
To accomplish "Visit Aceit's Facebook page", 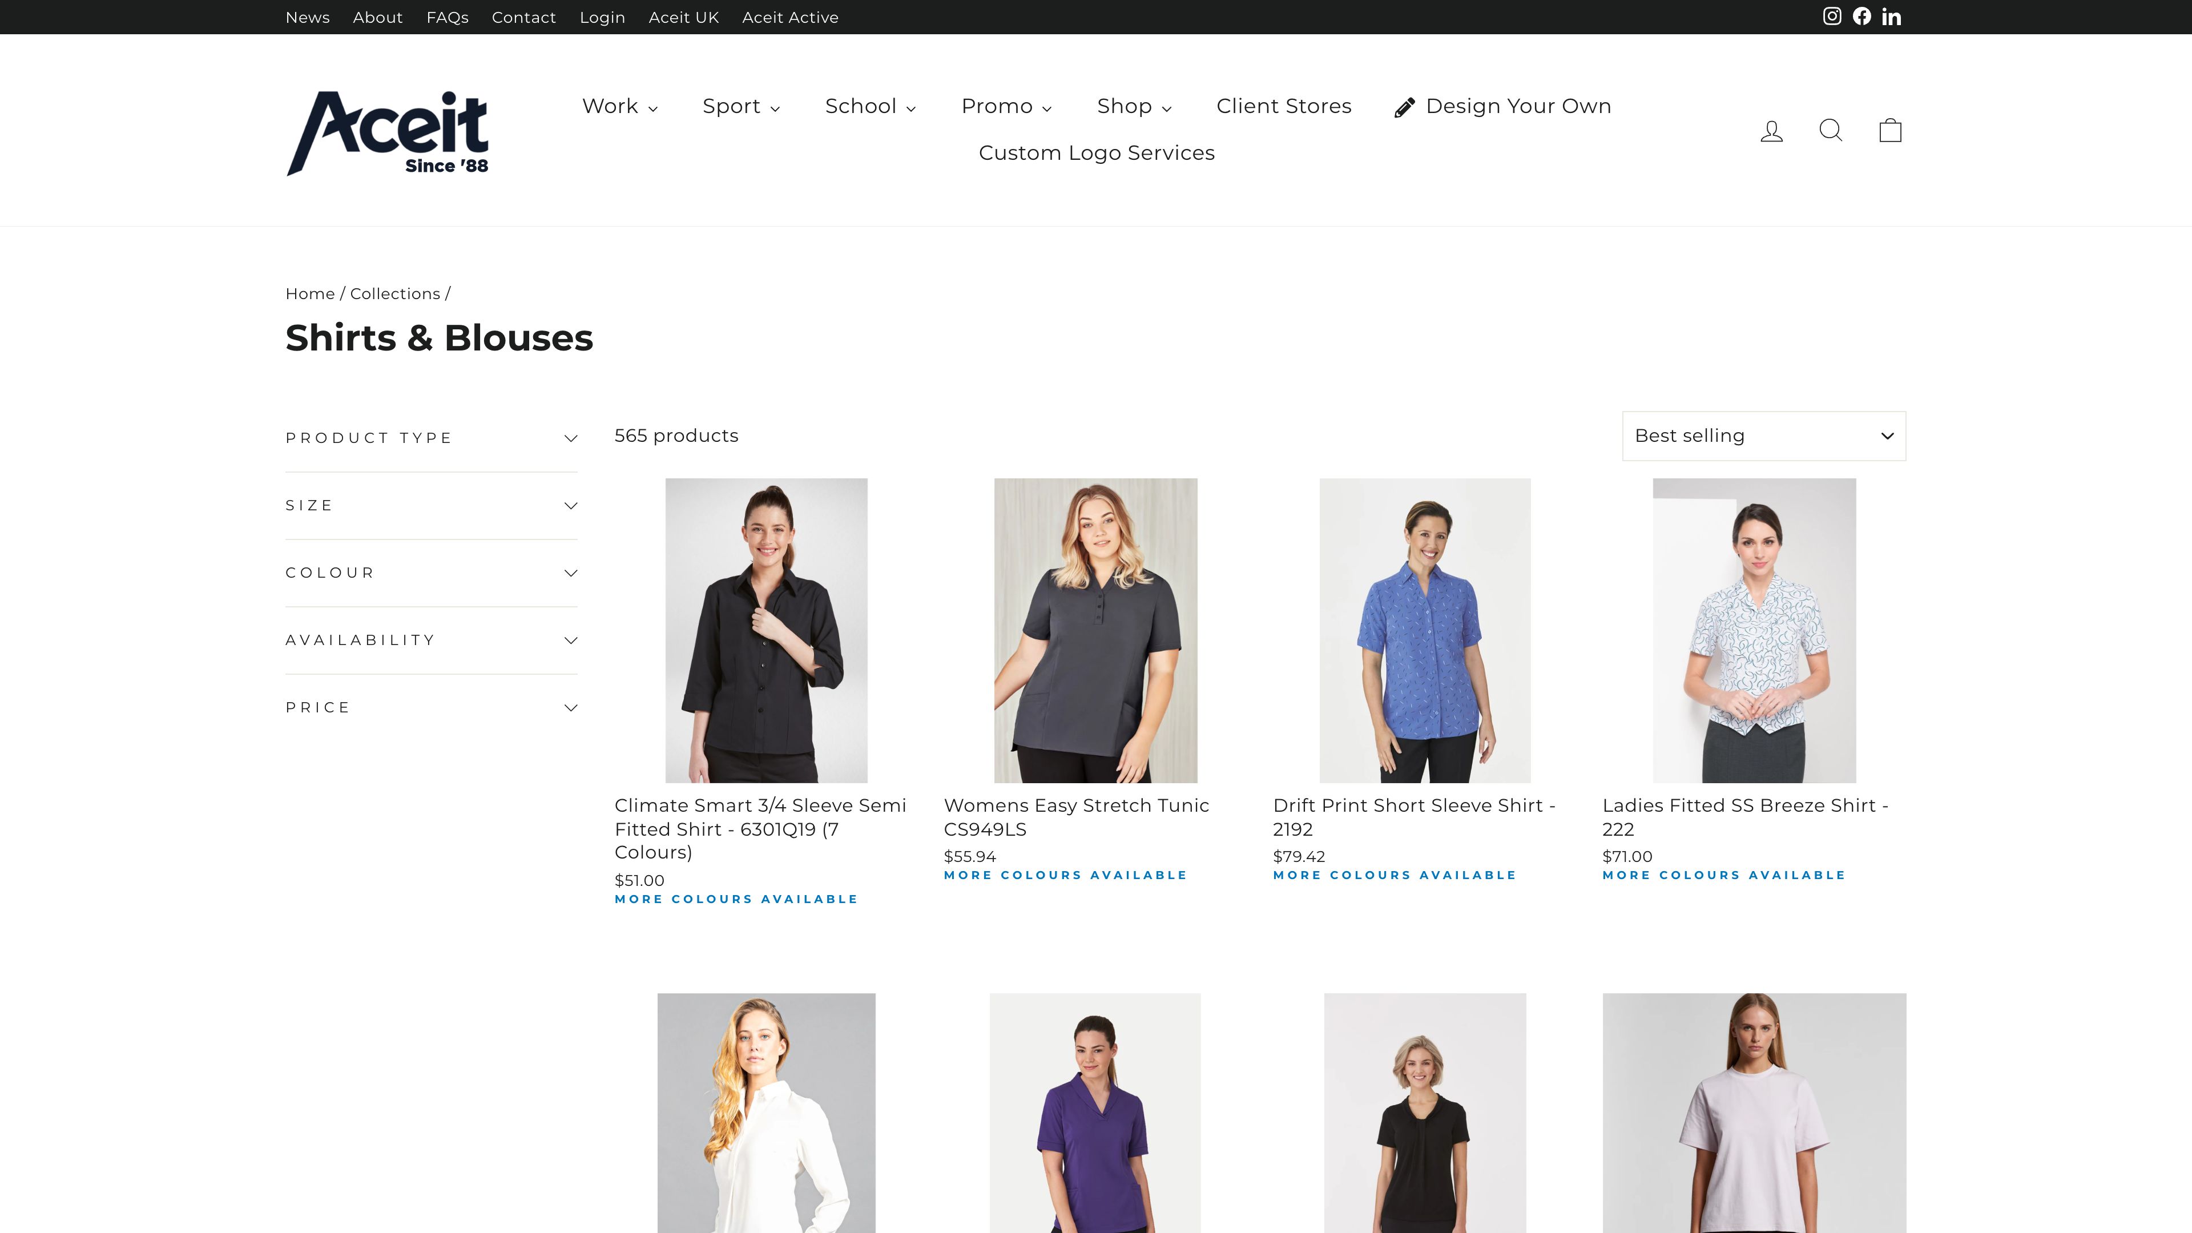I will click(1862, 15).
